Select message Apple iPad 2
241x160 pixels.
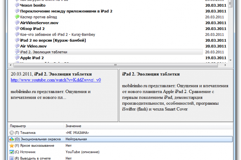[x=32, y=58]
